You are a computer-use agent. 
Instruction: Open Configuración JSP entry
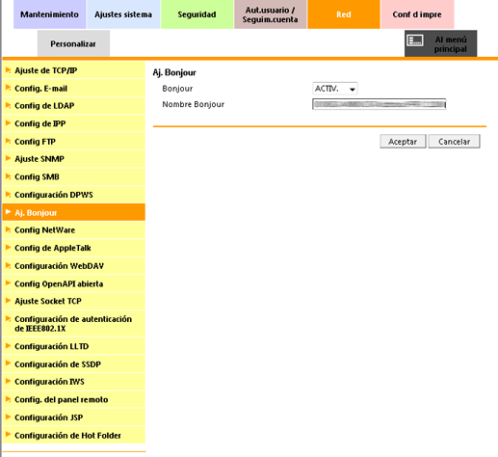[x=73, y=417]
